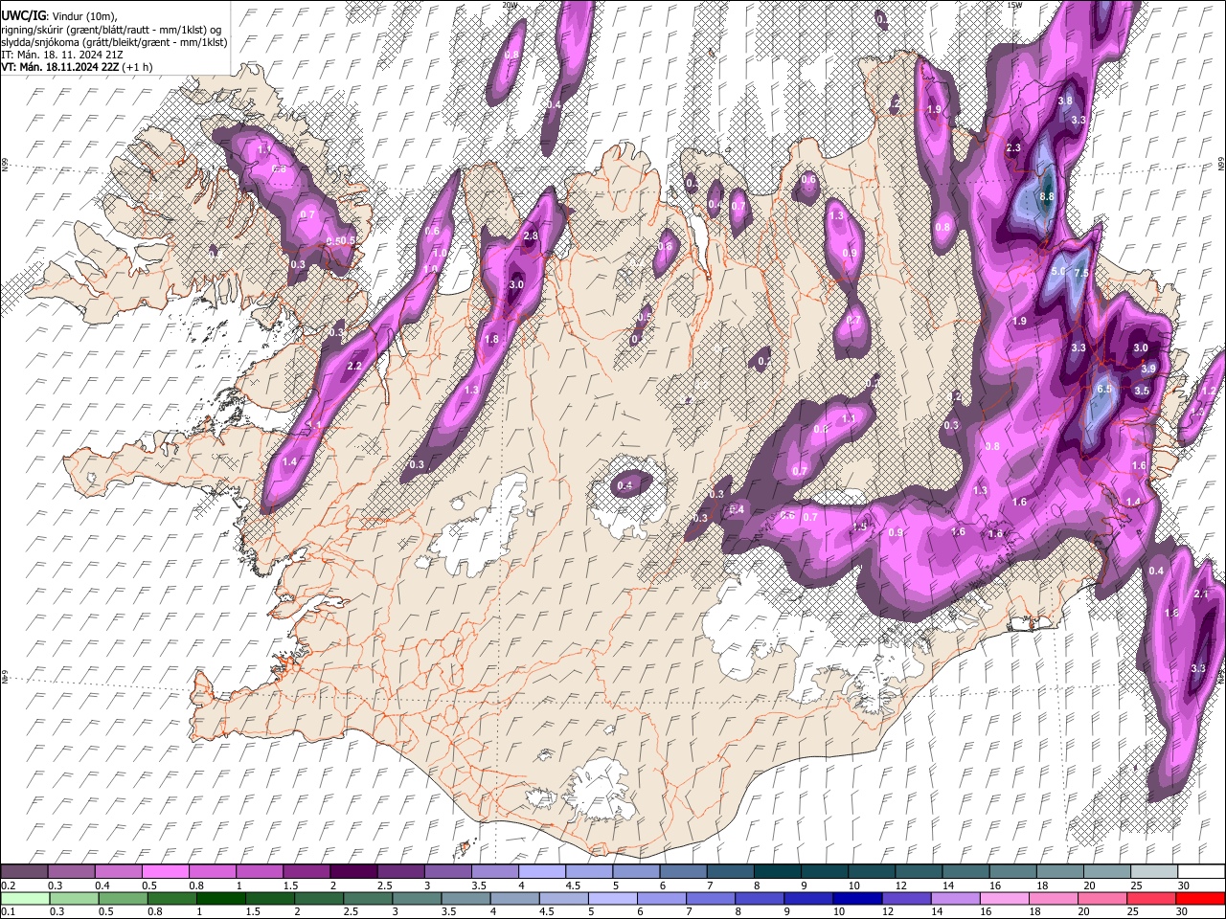Viewport: 1226px width, 919px height.
Task: Click the dark mauve swatch above the 0.2 label
Action: pyautogui.click(x=24, y=871)
